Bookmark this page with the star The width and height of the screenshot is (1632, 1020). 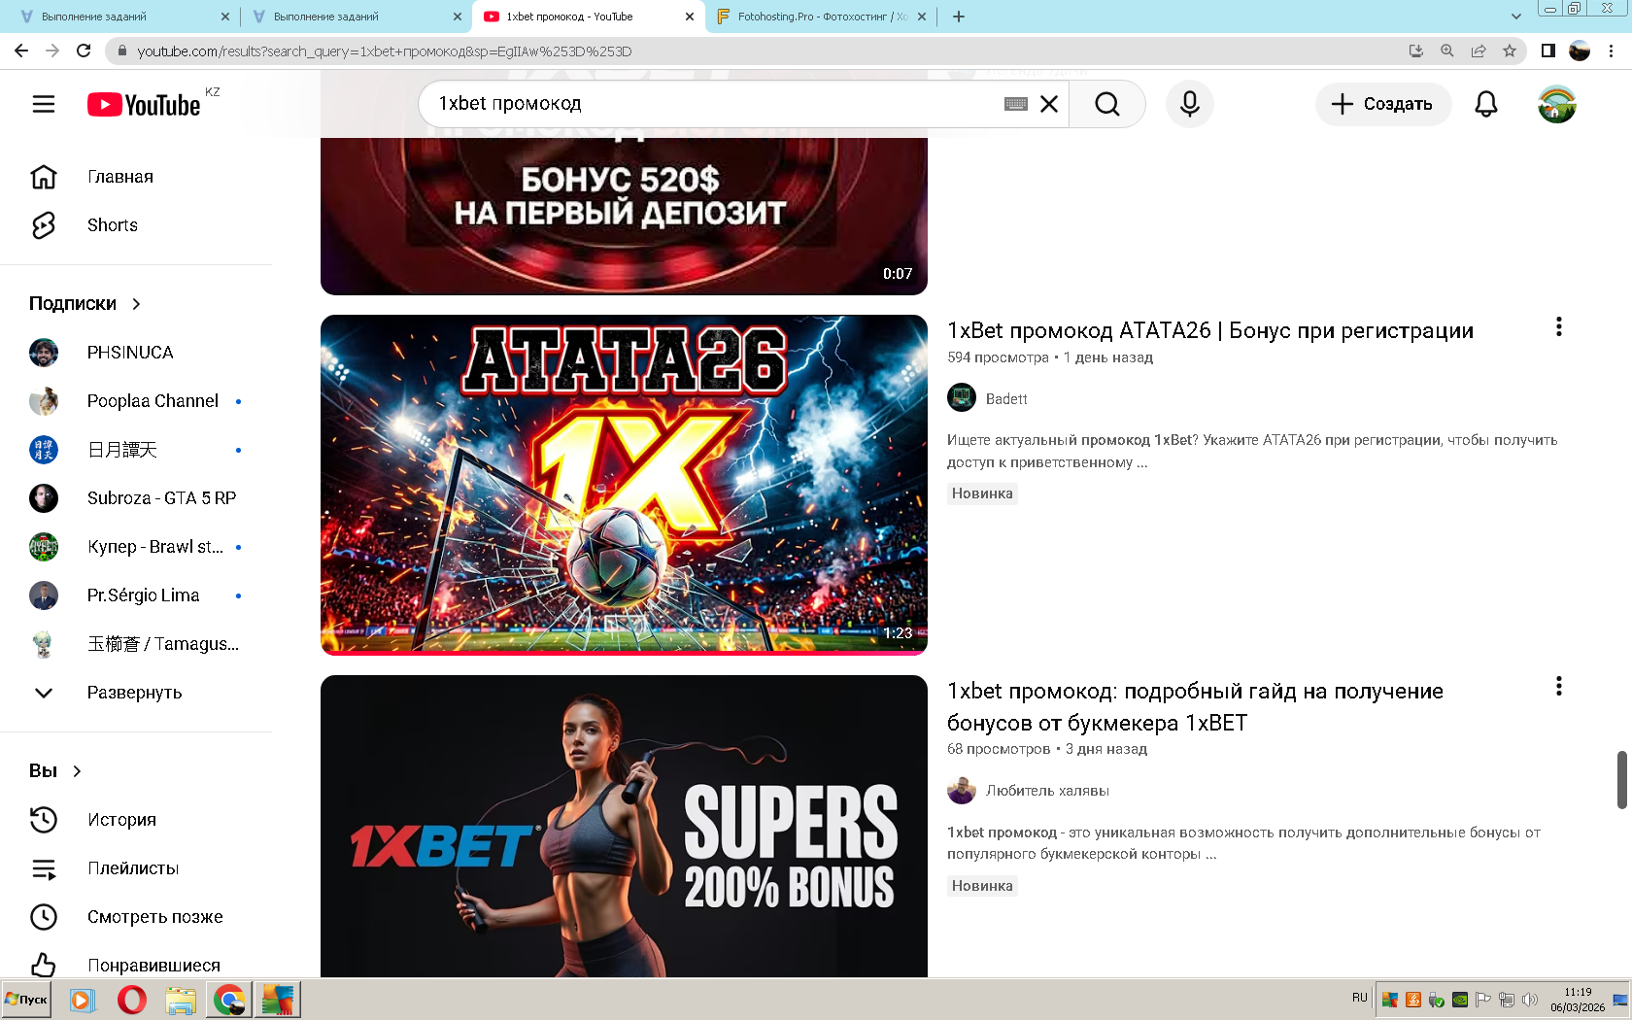click(1510, 51)
